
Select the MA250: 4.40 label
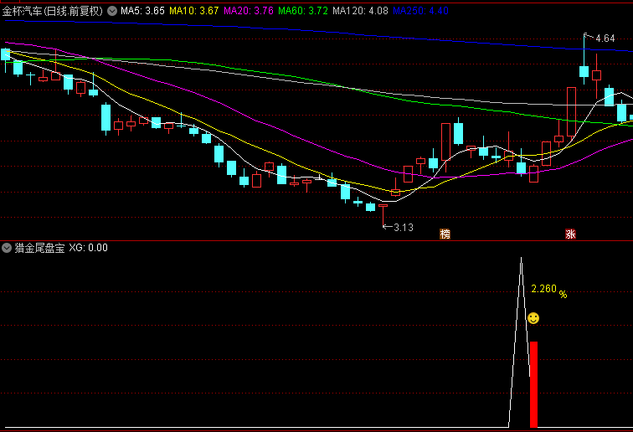tap(420, 11)
